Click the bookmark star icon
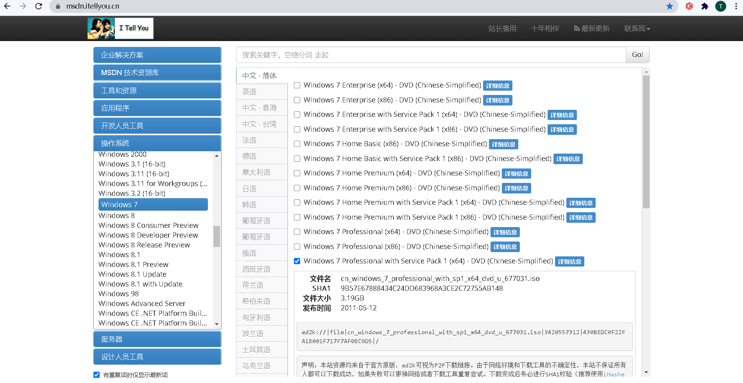The height and width of the screenshot is (383, 743). pyautogui.click(x=670, y=6)
